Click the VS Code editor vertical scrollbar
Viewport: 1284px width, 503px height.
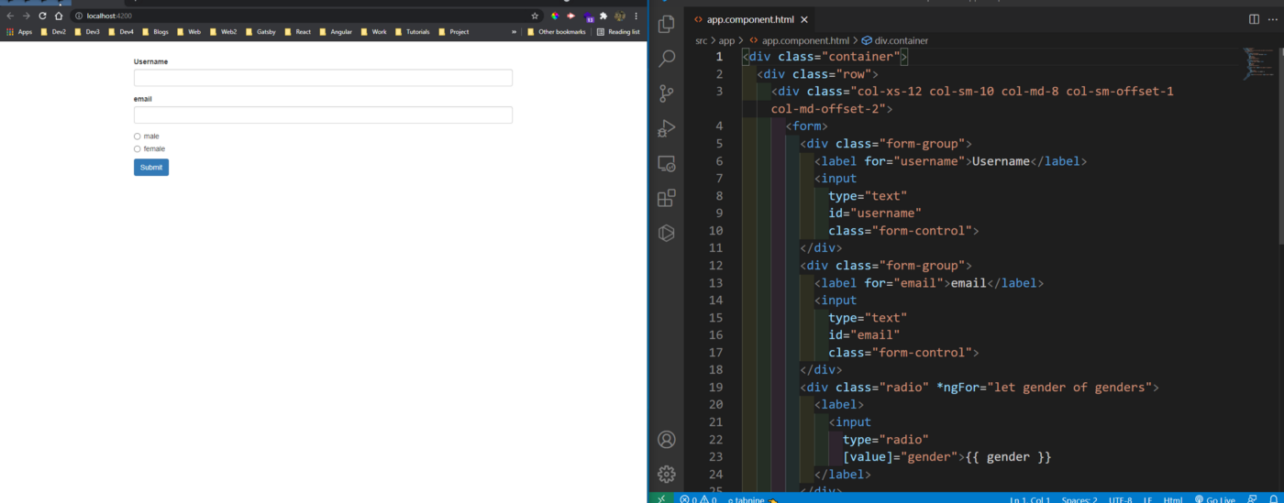point(1280,147)
